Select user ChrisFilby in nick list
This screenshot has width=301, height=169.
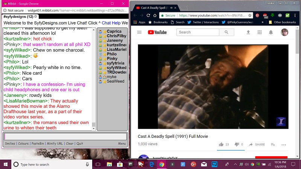[x=116, y=36]
